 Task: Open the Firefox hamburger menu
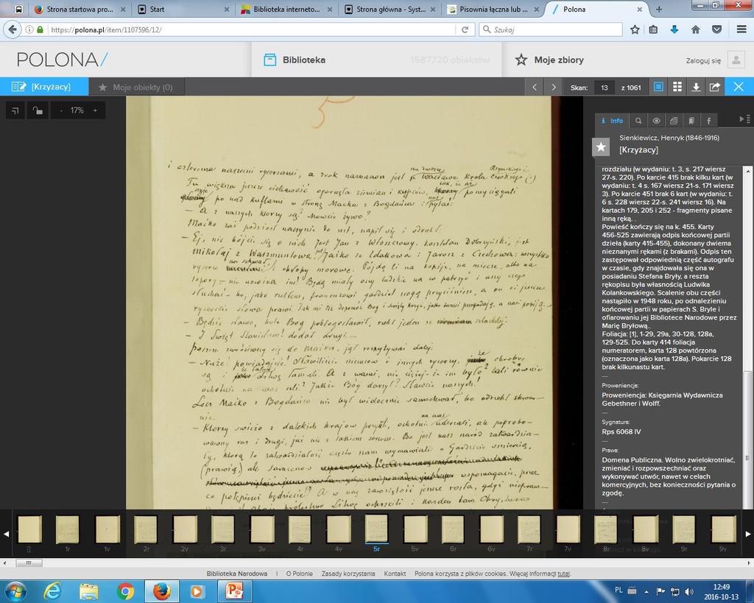click(741, 29)
